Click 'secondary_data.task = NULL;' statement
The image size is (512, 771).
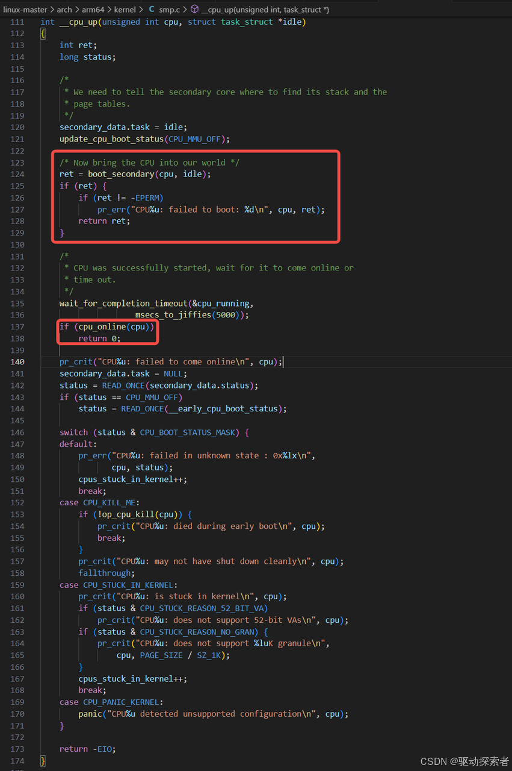tap(123, 373)
